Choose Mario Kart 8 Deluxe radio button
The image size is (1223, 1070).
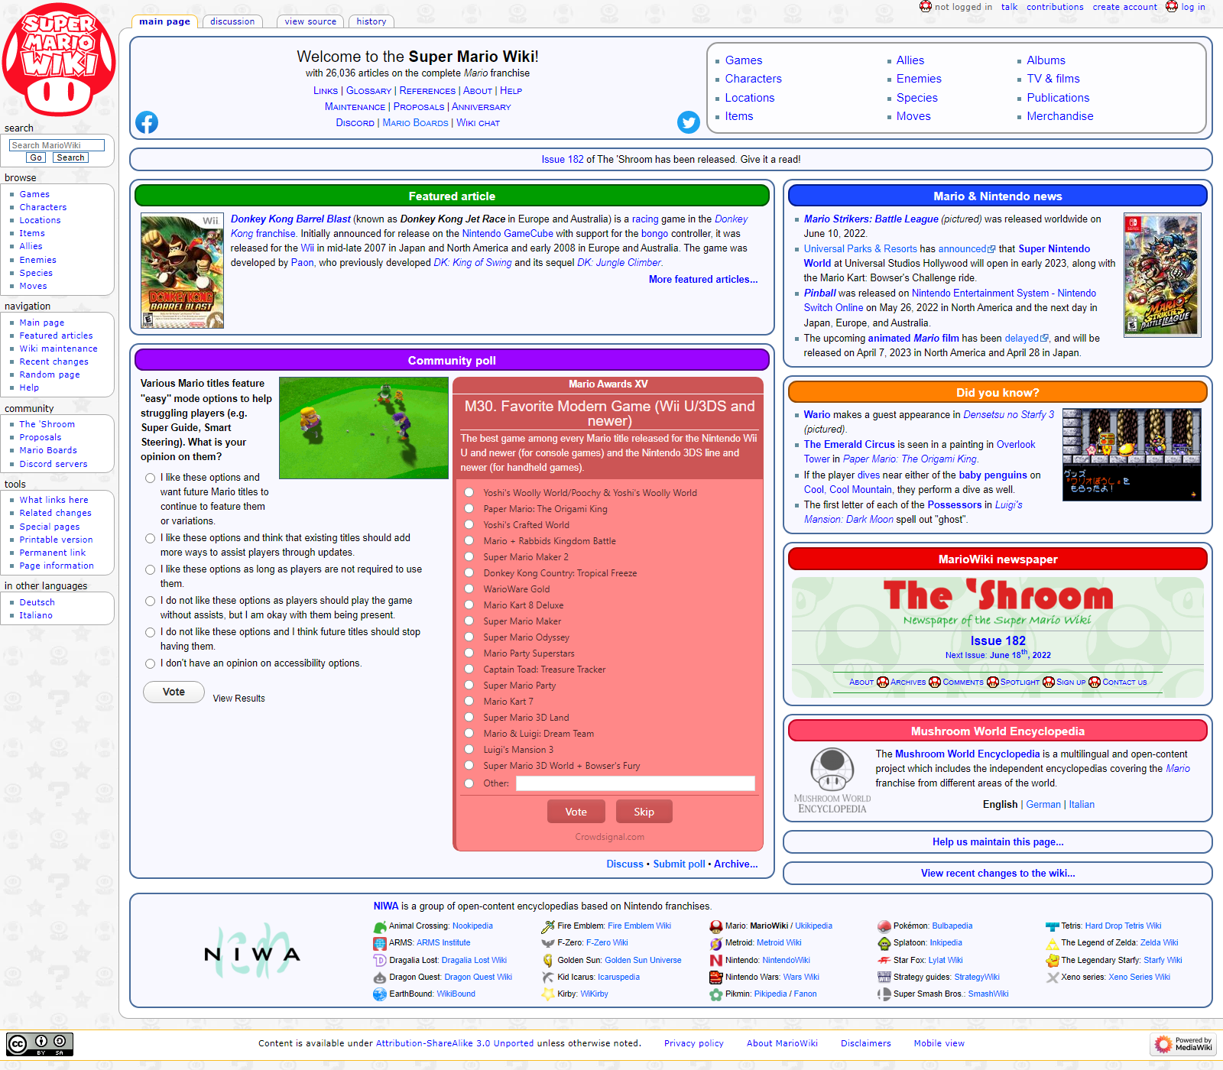coord(469,605)
